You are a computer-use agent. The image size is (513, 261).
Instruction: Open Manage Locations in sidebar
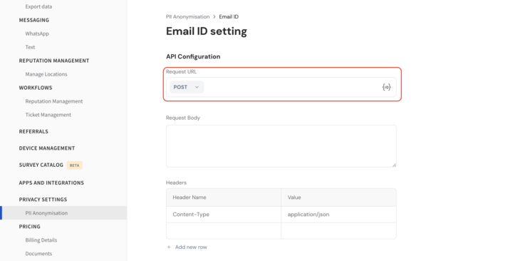tap(46, 74)
